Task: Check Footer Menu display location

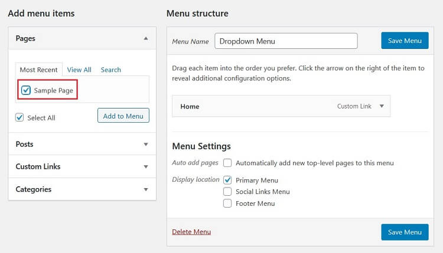Action: point(227,203)
